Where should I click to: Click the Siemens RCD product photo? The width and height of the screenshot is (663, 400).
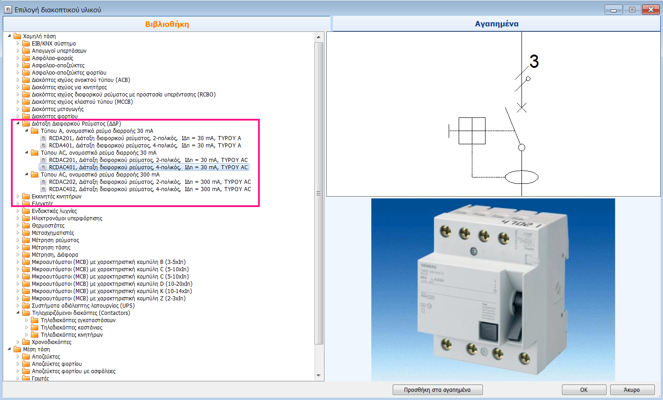[493, 289]
